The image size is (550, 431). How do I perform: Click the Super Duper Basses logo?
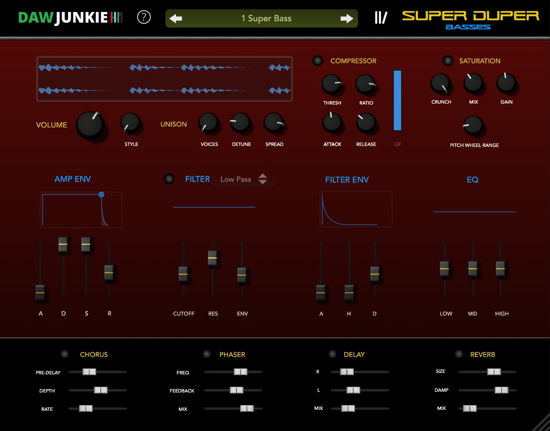click(470, 20)
